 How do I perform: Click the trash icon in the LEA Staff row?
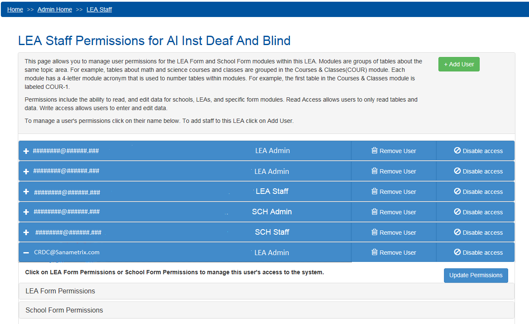pos(374,192)
